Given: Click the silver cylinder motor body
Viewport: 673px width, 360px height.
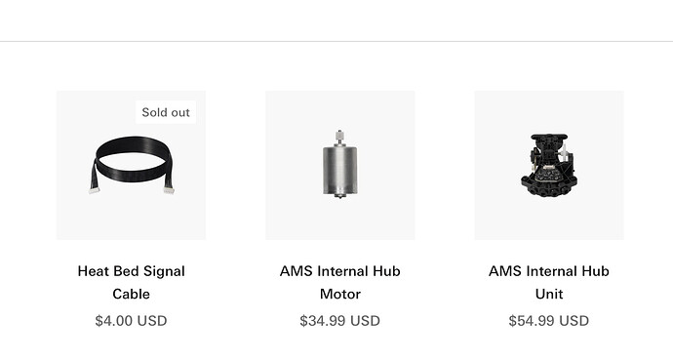Looking at the screenshot, I should pyautogui.click(x=340, y=171).
